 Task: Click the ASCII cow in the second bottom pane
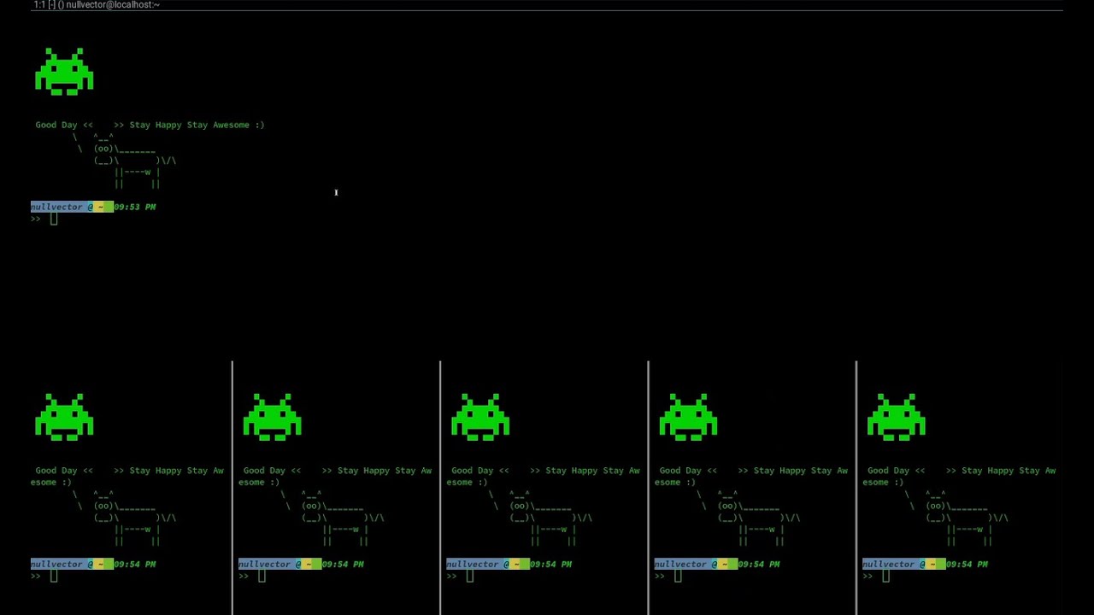point(332,518)
